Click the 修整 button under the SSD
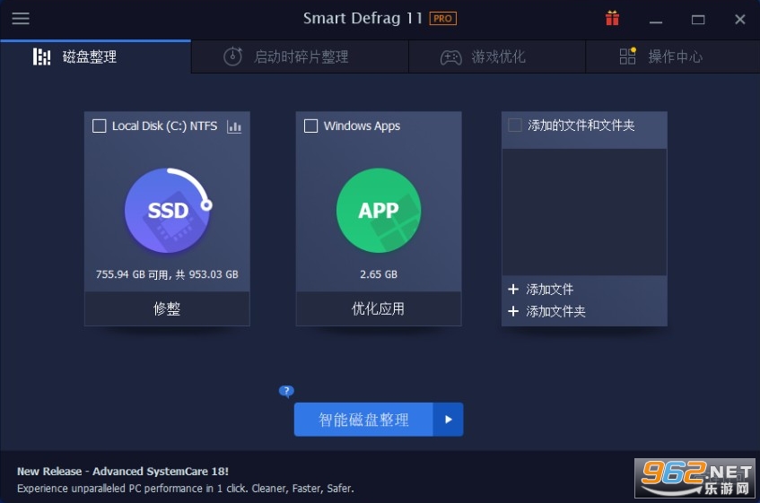This screenshot has height=503, width=760. click(167, 308)
